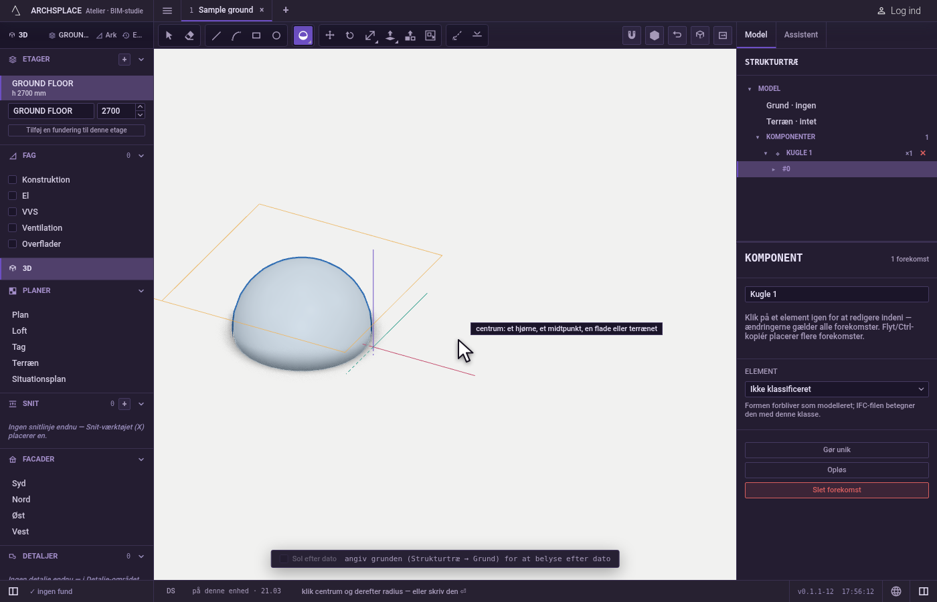Image resolution: width=937 pixels, height=602 pixels.
Task: Choose the straight Line drawing tool
Action: point(216,35)
